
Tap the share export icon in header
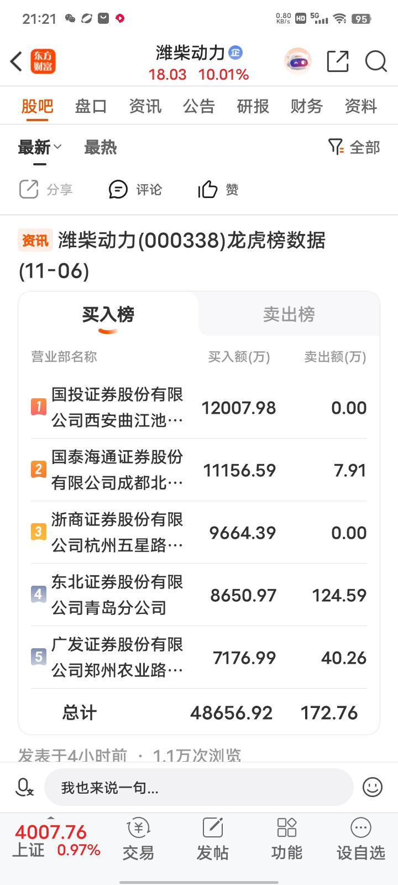pos(338,61)
